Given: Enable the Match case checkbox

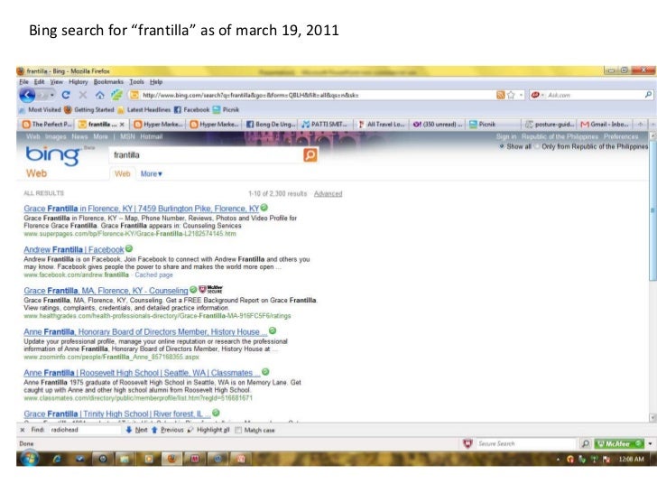Looking at the screenshot, I should tap(238, 430).
